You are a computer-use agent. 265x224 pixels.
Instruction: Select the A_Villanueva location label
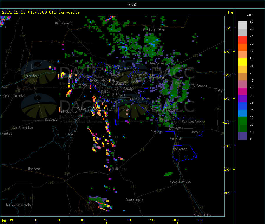154,29
